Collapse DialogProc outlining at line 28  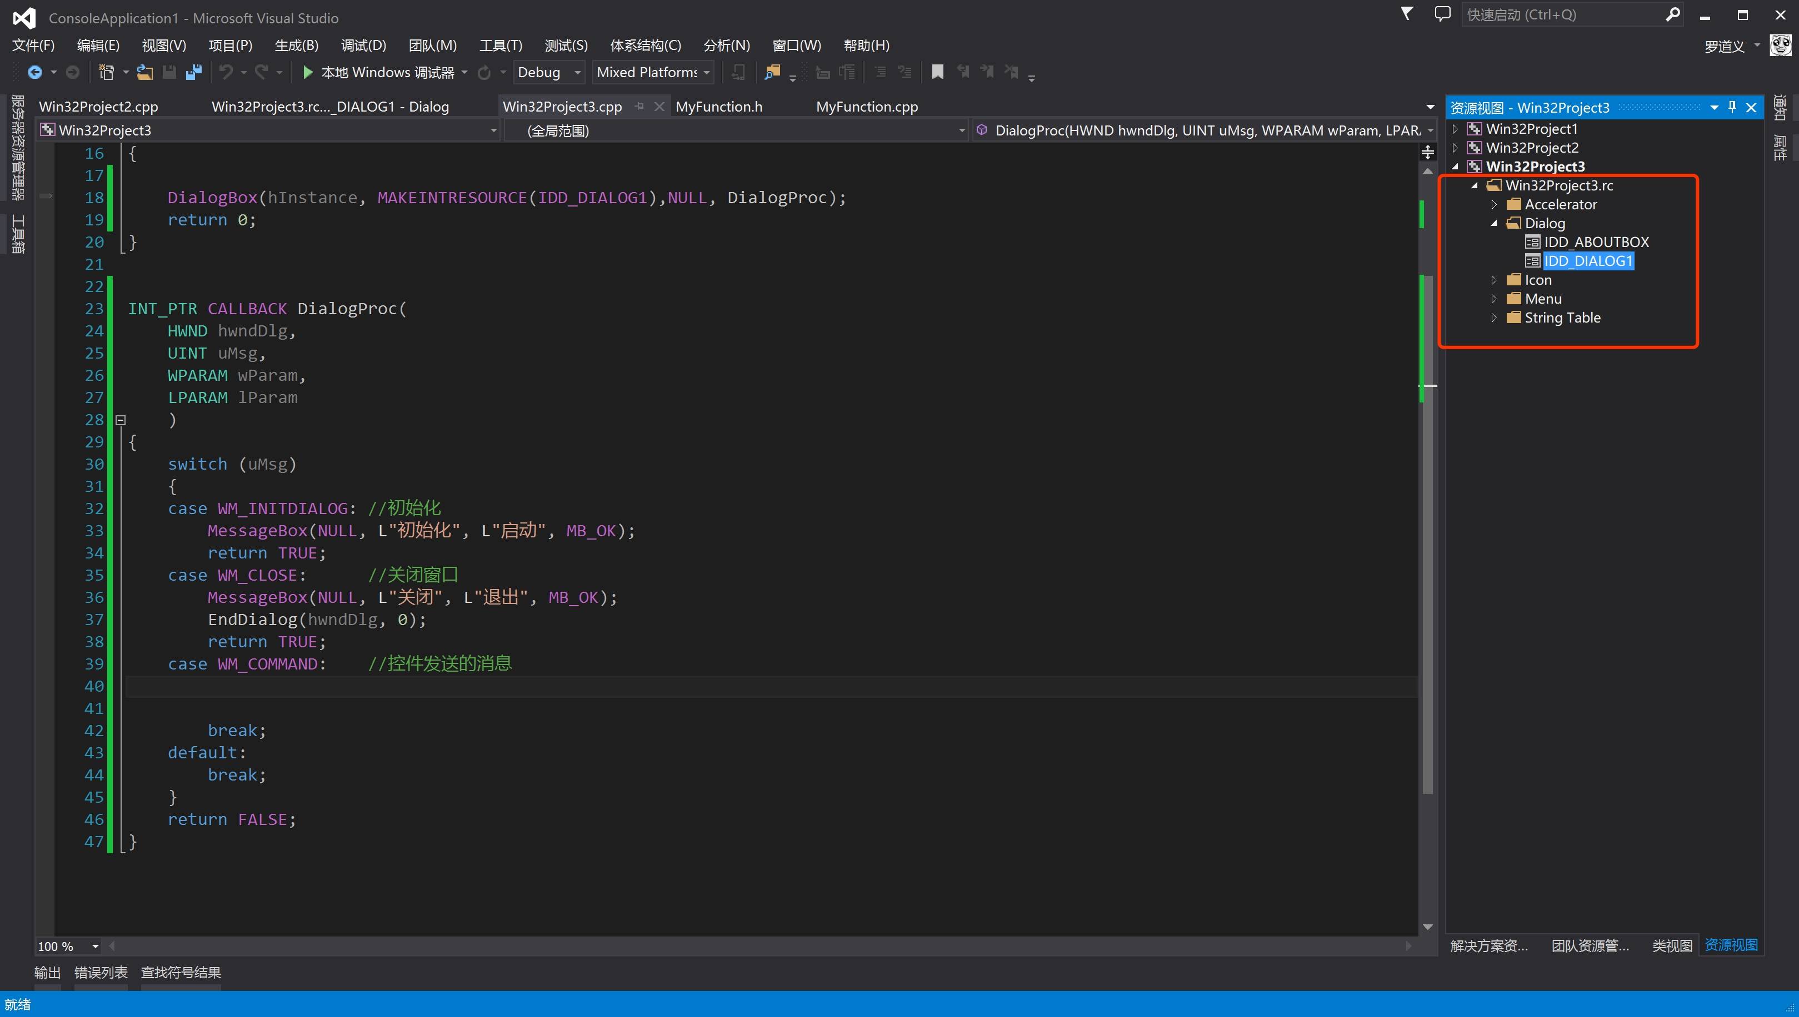pos(120,420)
